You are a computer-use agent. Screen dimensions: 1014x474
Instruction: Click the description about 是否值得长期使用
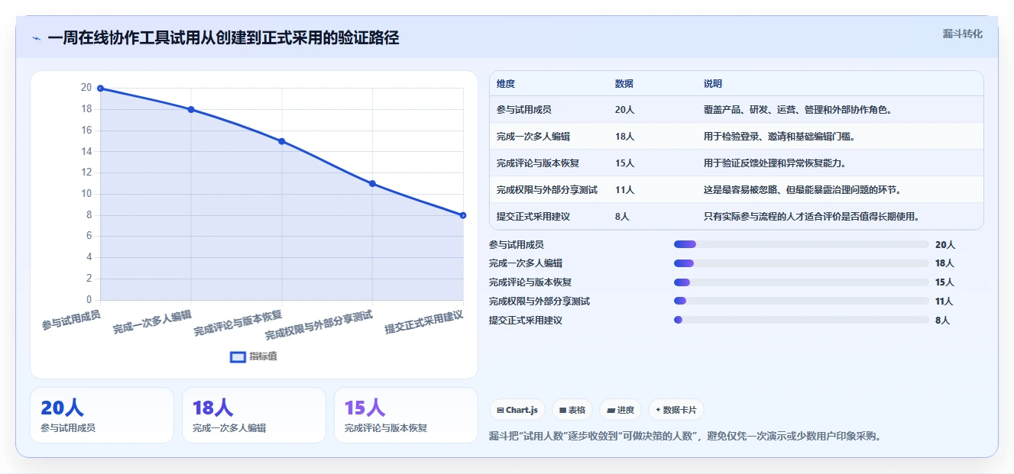(812, 217)
